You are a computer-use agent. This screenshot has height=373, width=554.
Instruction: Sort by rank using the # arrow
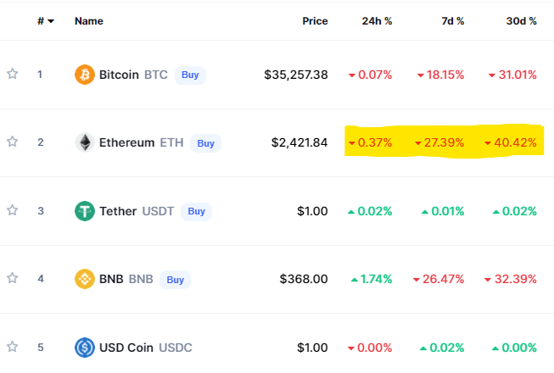click(x=46, y=21)
